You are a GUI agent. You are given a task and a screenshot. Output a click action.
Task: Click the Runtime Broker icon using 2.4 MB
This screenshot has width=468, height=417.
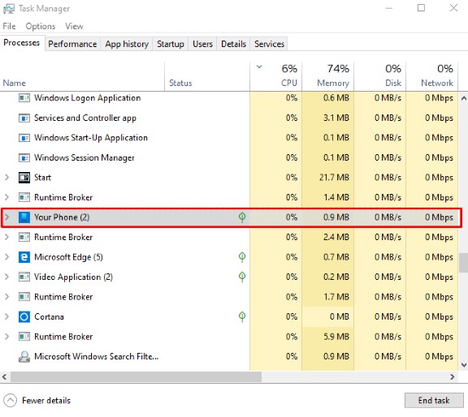point(24,237)
